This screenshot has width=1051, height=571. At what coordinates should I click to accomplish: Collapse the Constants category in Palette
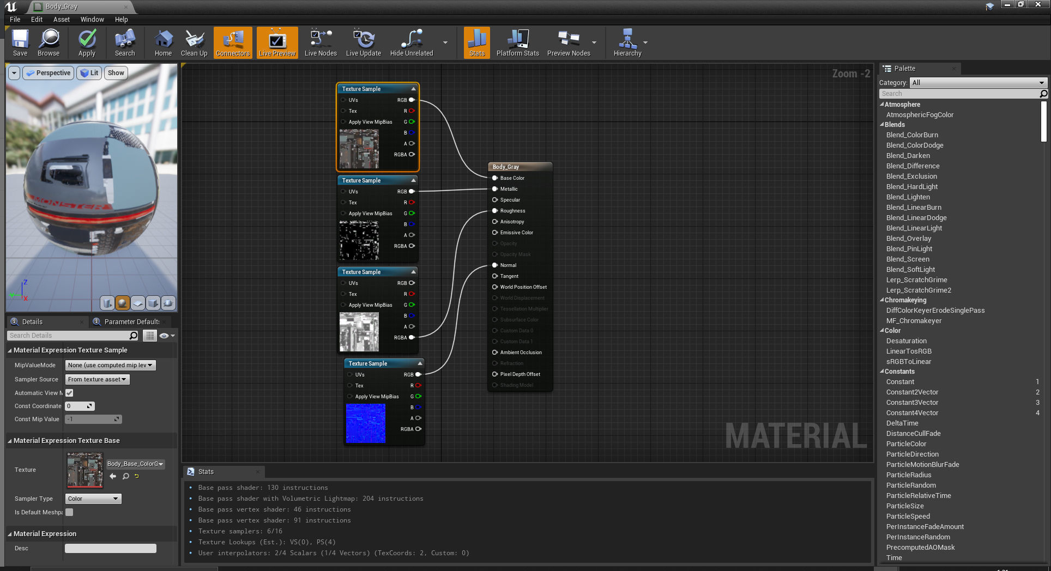[882, 372]
